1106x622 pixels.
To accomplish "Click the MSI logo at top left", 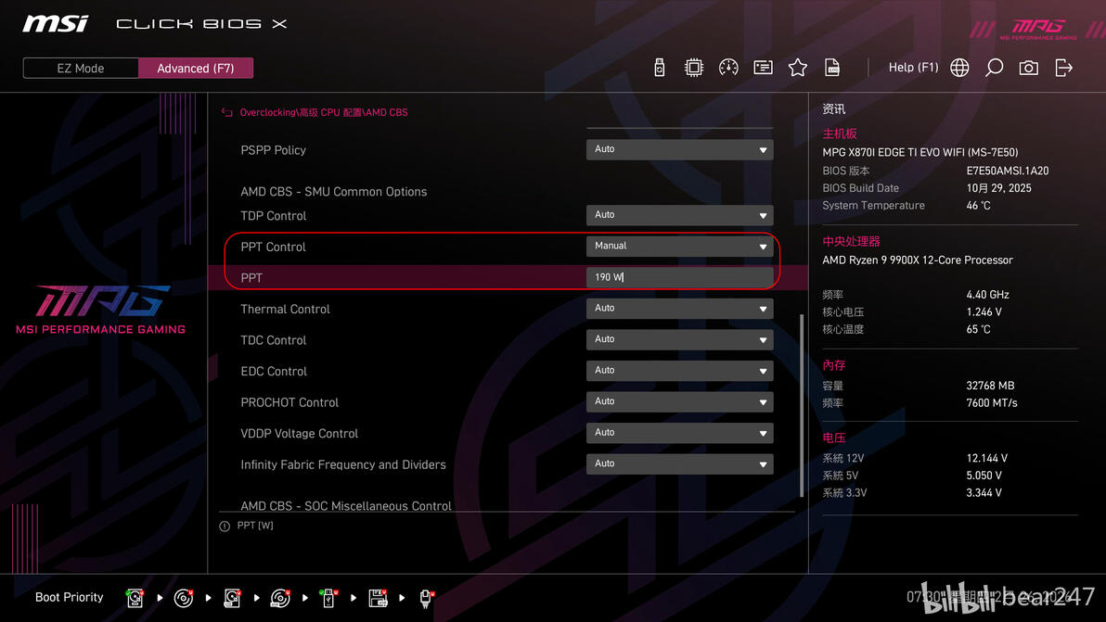I will (x=55, y=24).
